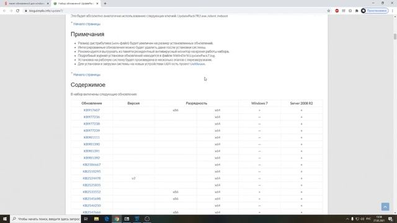Open the KB2533552 update link
The height and width of the screenshot is (223, 397).
[92, 192]
